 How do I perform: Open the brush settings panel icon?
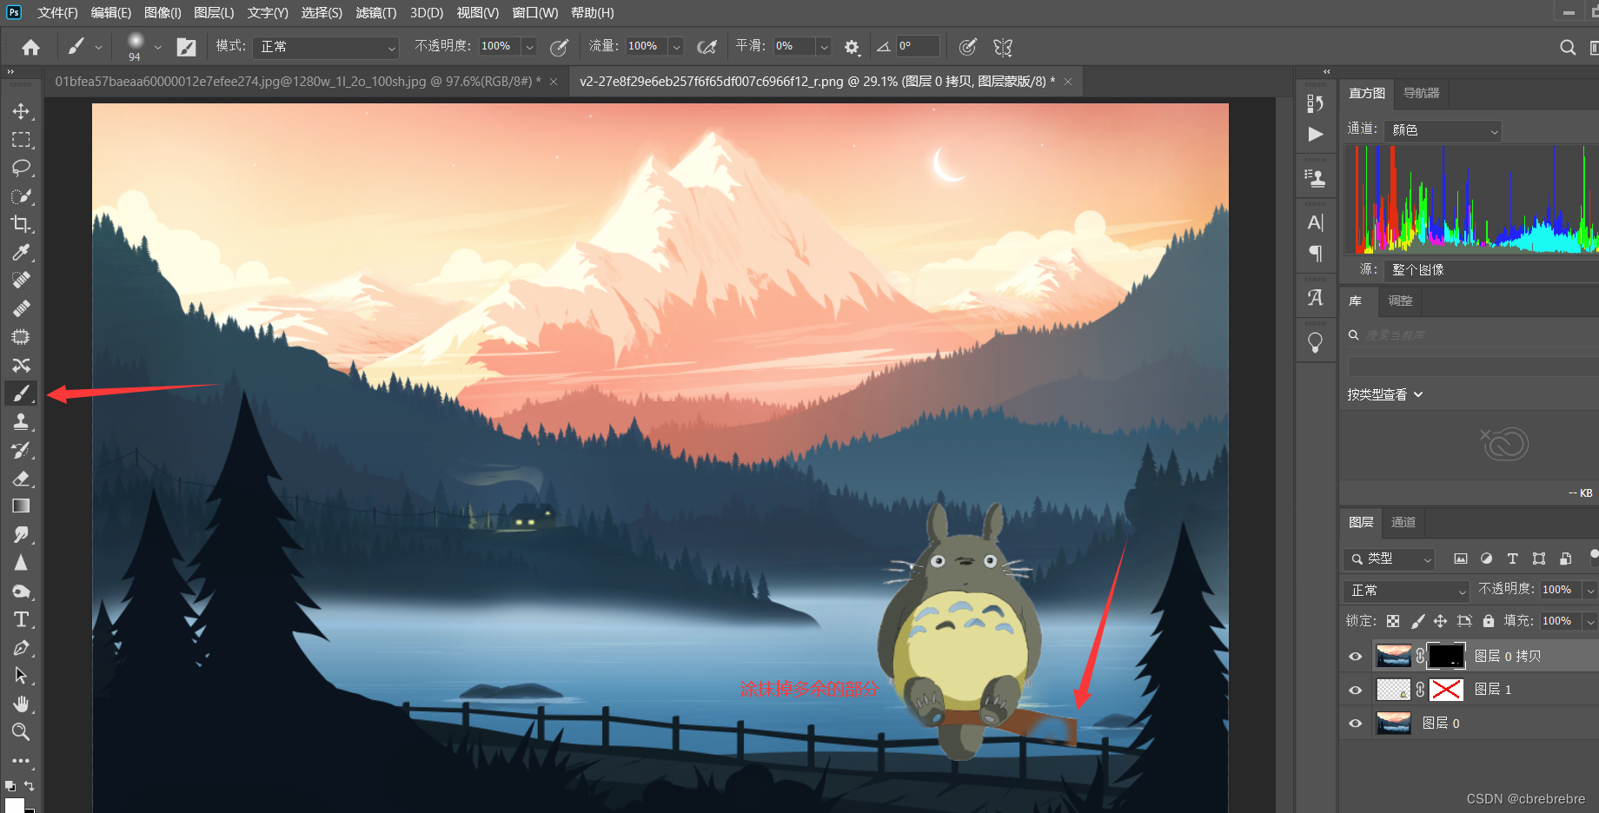tap(186, 47)
